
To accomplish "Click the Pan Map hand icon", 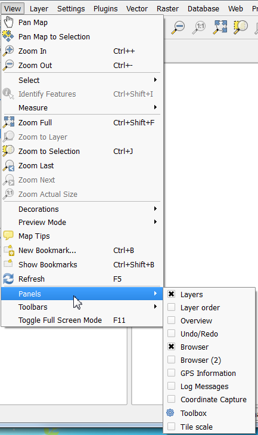I will pos(8,22).
